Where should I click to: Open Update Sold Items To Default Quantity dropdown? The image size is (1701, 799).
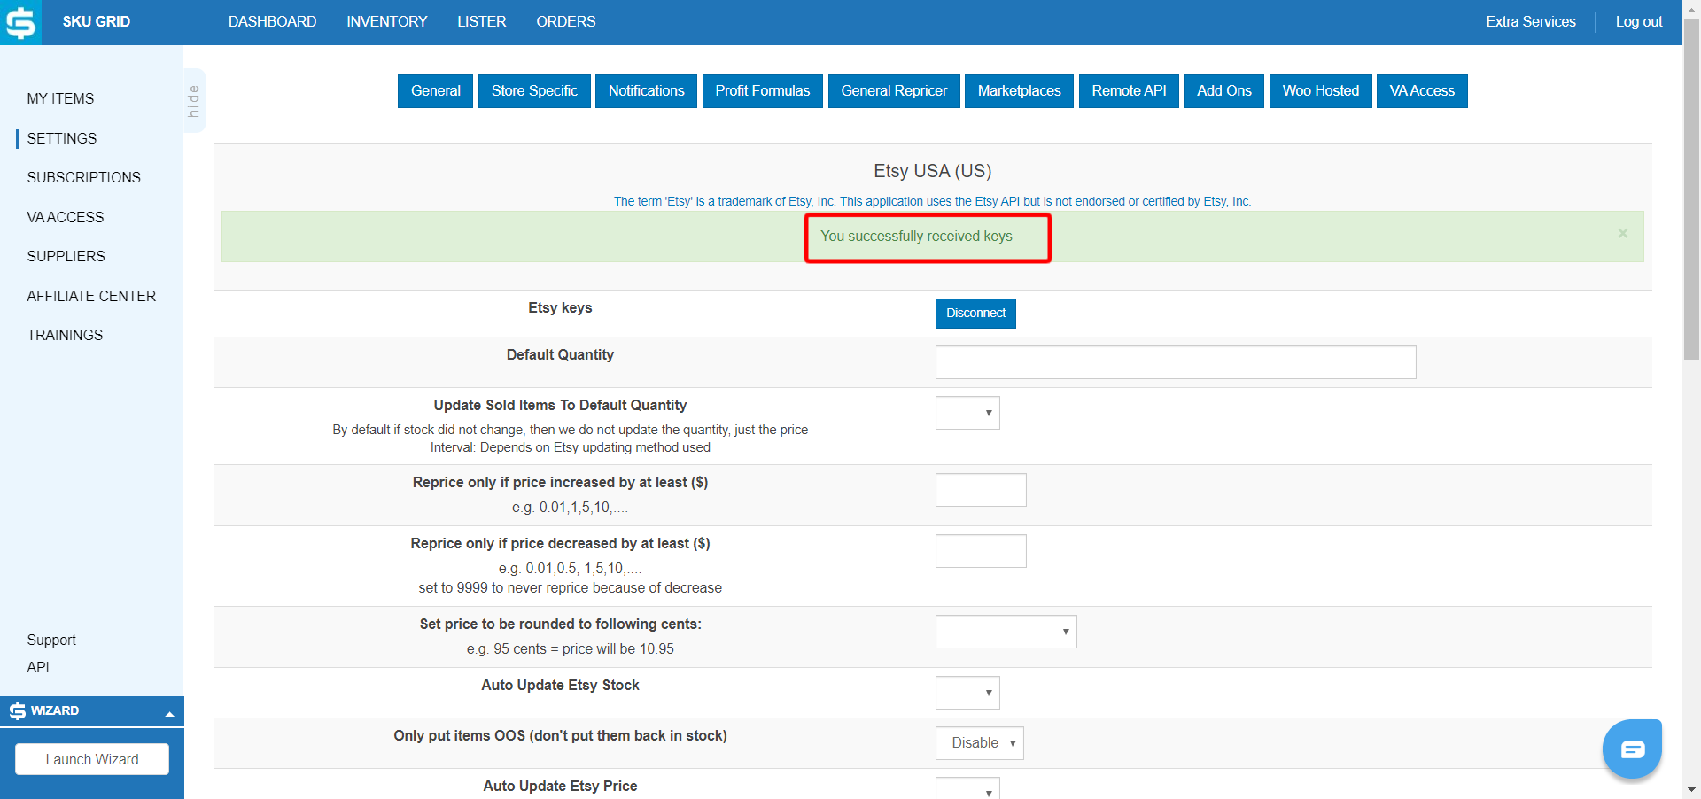pos(967,413)
